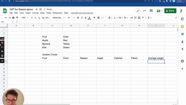Open Tasks in side panel
The width and height of the screenshot is (186, 105).
coord(182,34)
